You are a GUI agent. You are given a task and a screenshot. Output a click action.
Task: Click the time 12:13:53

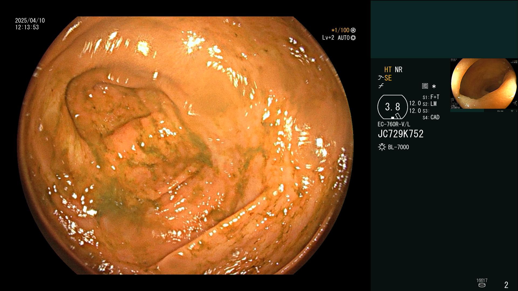click(27, 27)
